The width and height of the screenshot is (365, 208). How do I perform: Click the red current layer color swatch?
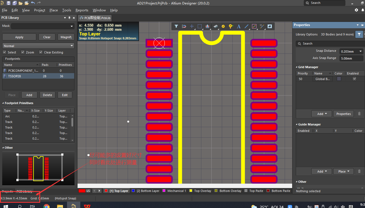coord(82,191)
